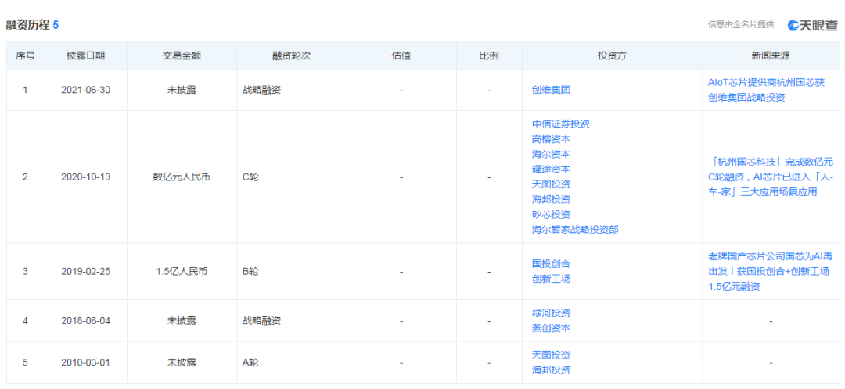Screen dimensions: 845x389
Task: Open investor link 中信证券投资
Action: (560, 124)
